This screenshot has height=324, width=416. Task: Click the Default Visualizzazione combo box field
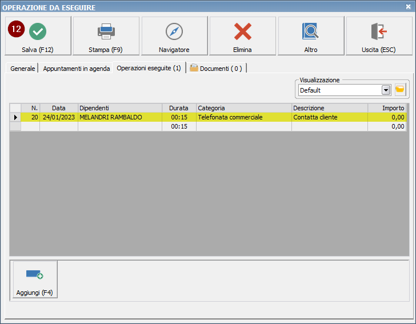(x=339, y=90)
